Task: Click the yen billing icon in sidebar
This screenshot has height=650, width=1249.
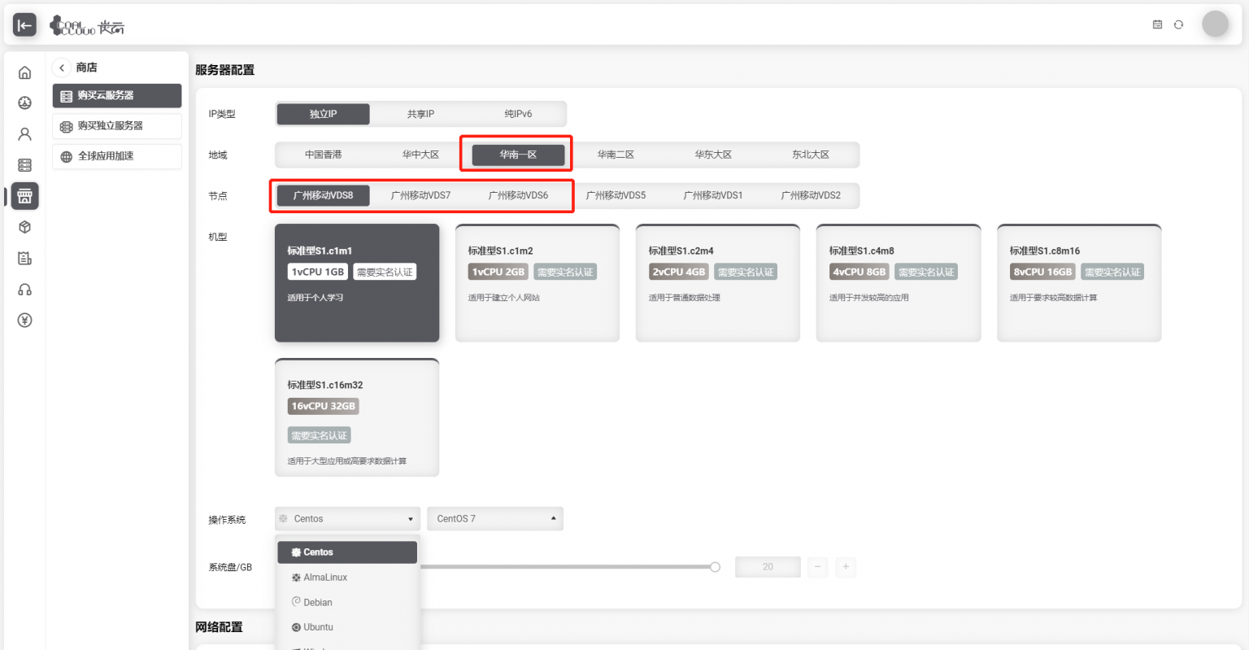Action: pyautogui.click(x=24, y=321)
